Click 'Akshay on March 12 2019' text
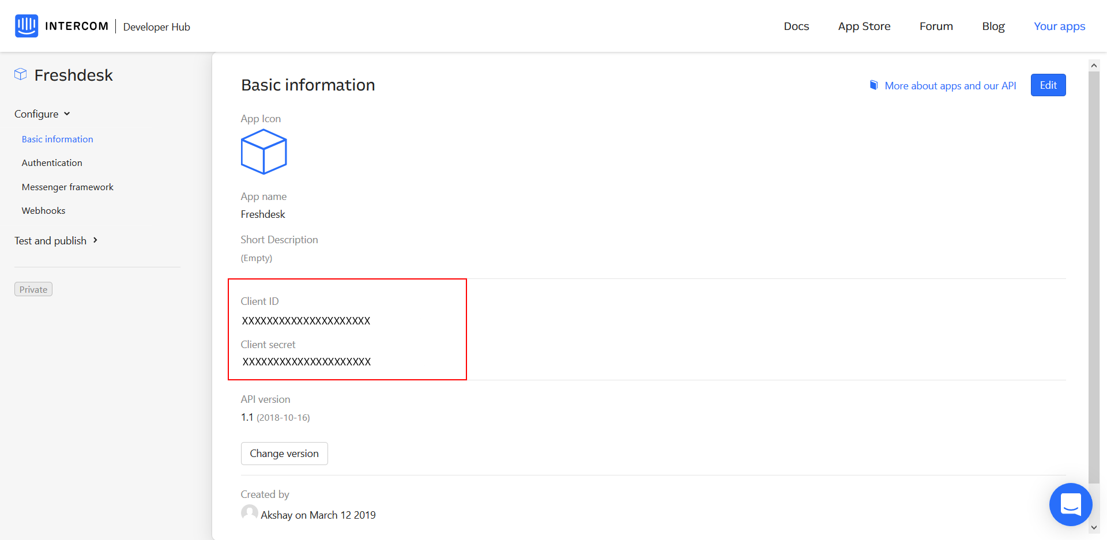Image resolution: width=1107 pixels, height=540 pixels. [318, 515]
